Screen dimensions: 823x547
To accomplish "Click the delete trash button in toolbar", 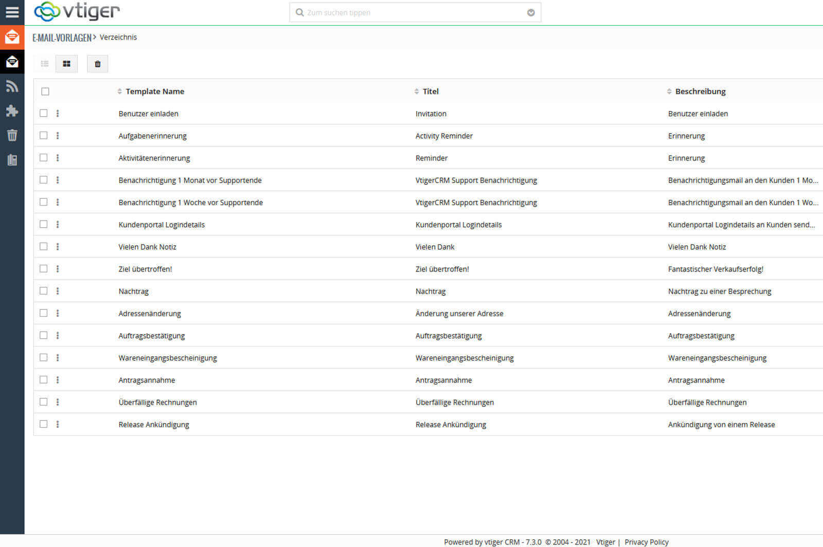I will pyautogui.click(x=97, y=64).
